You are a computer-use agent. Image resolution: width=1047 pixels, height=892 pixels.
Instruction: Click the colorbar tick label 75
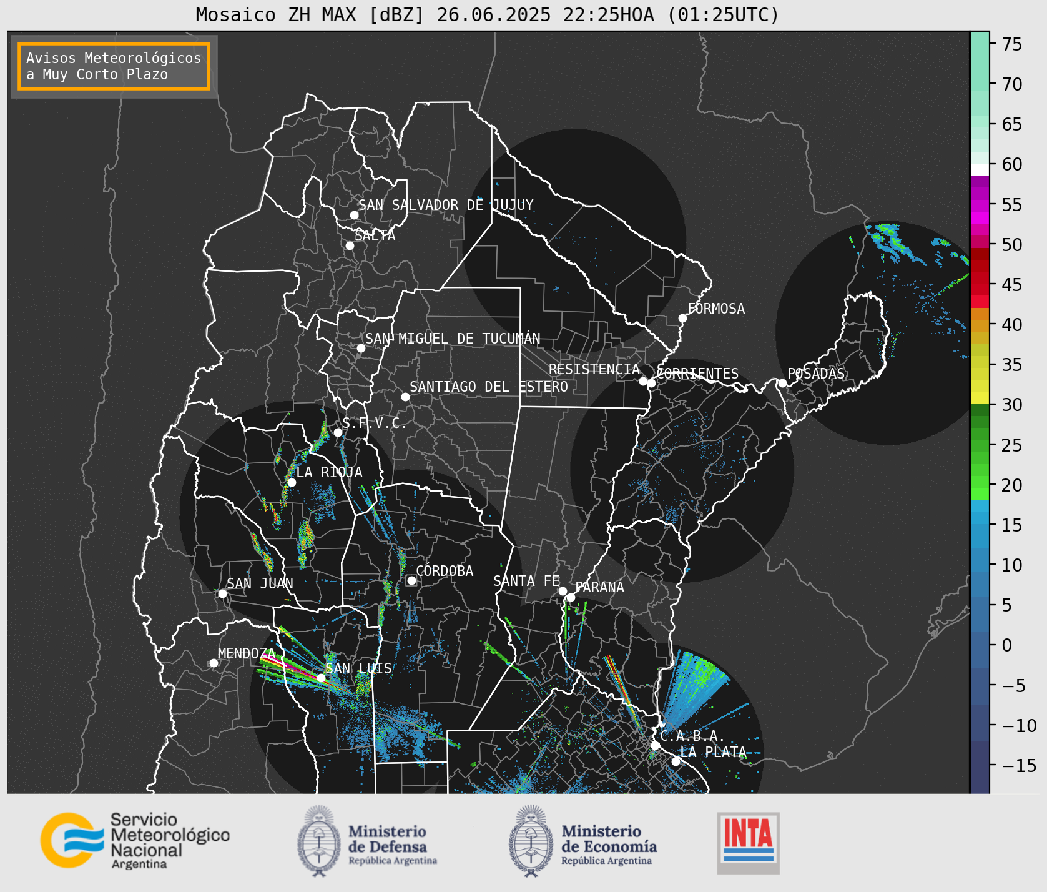pos(1012,44)
